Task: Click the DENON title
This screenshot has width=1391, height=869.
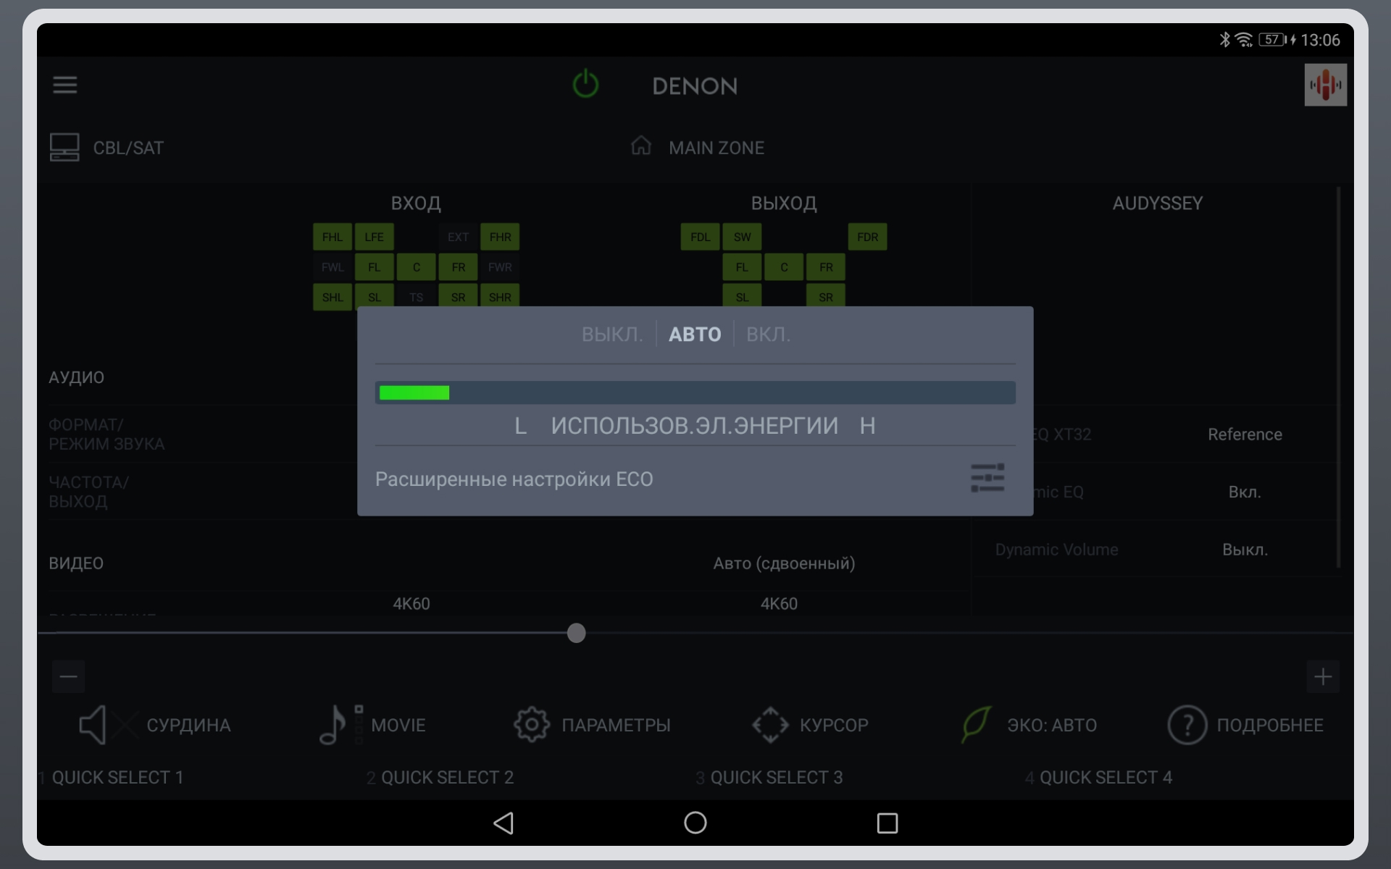Action: (695, 86)
